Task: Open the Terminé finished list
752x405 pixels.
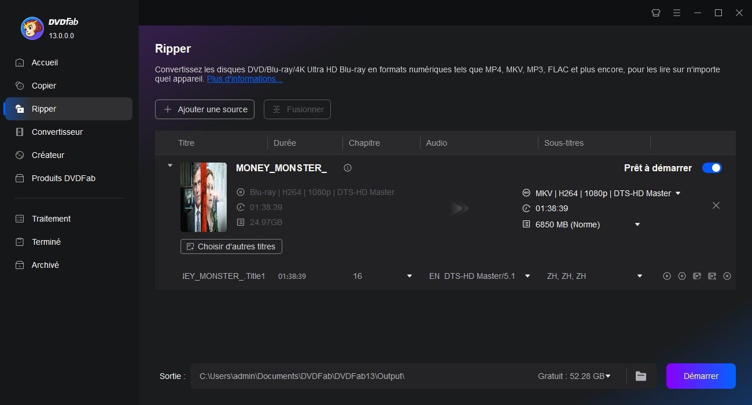Action: [69, 242]
